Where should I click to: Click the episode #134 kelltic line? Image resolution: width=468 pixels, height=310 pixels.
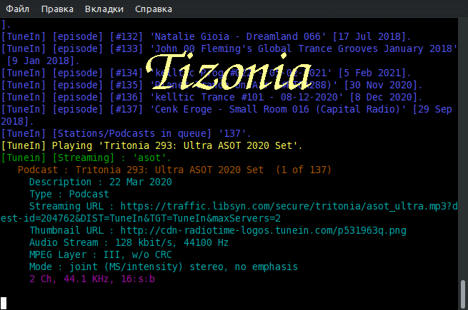pyautogui.click(x=206, y=73)
